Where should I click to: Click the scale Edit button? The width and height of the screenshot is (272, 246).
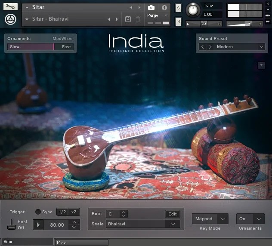pos(173,214)
